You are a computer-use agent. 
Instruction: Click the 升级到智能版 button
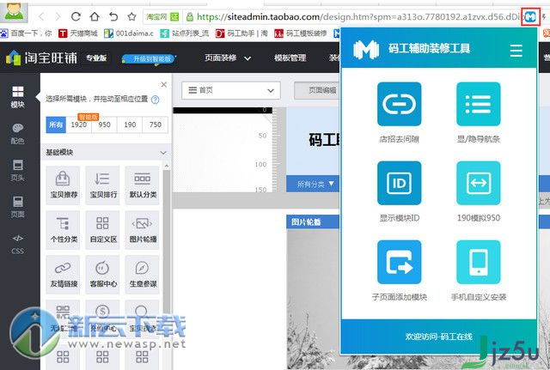point(150,58)
